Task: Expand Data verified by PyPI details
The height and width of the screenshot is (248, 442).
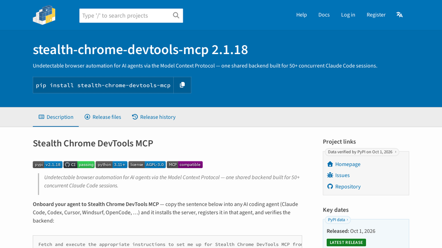Action: [x=362, y=152]
